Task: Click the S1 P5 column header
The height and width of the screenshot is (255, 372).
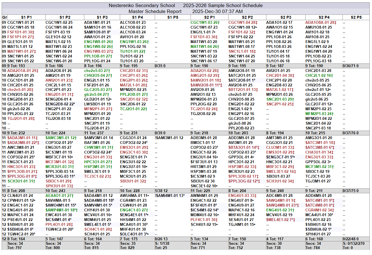Action: click(172, 17)
